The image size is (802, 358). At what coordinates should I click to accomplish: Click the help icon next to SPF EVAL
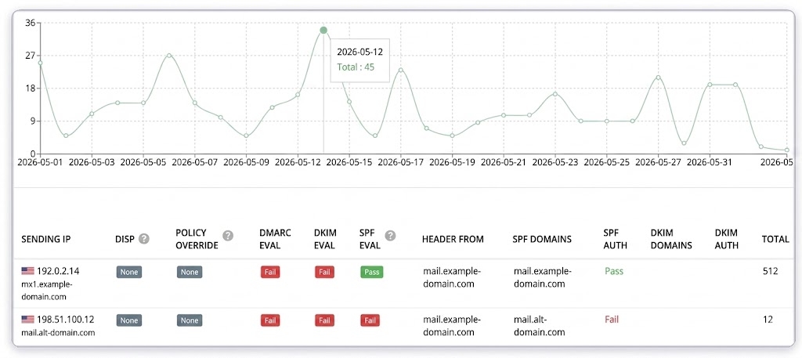coord(390,235)
